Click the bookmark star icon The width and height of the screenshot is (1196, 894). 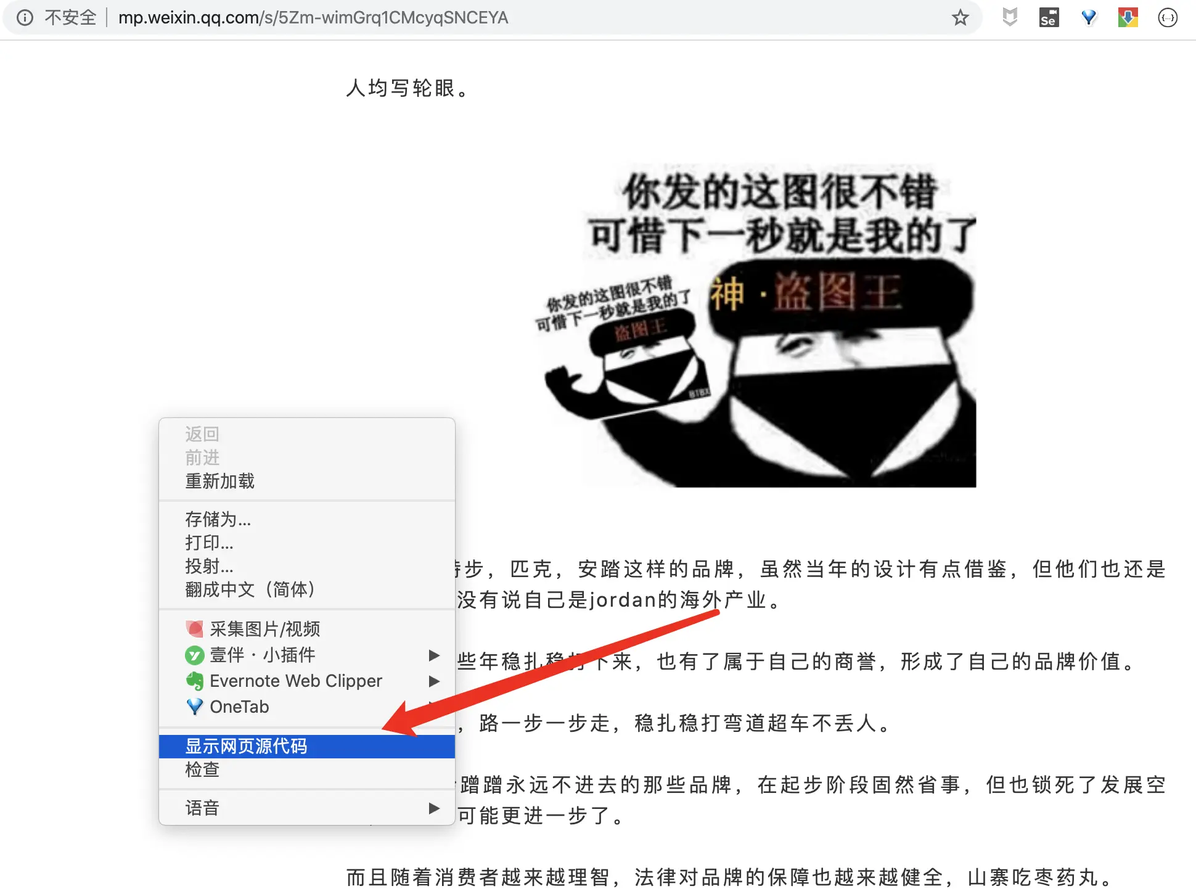960,17
